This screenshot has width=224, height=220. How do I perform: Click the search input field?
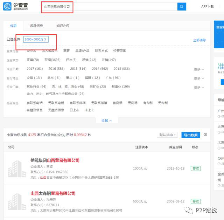pyautogui.click(x=109, y=7)
